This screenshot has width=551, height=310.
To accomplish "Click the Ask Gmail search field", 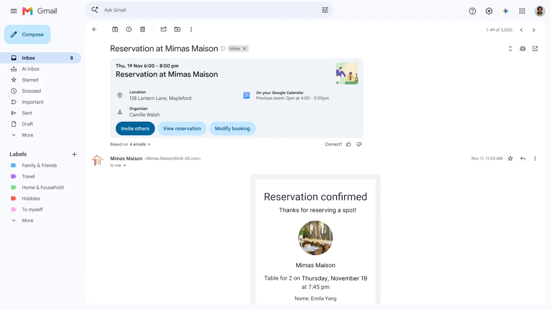I will (209, 10).
